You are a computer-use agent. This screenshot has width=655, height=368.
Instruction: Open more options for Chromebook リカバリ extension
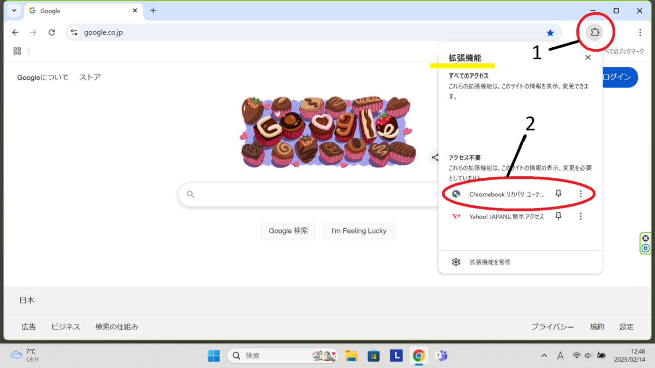pyautogui.click(x=580, y=194)
